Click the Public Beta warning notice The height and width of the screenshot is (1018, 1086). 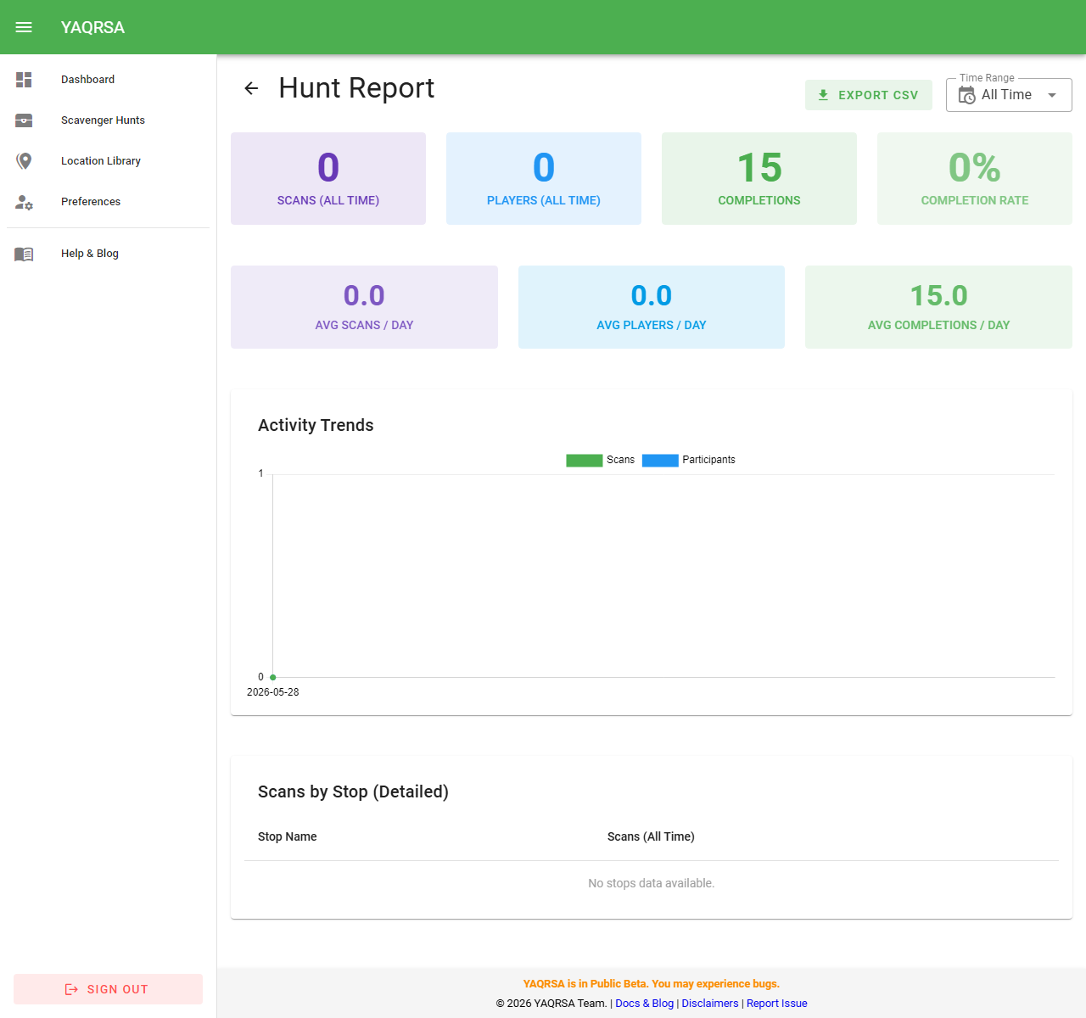(652, 984)
